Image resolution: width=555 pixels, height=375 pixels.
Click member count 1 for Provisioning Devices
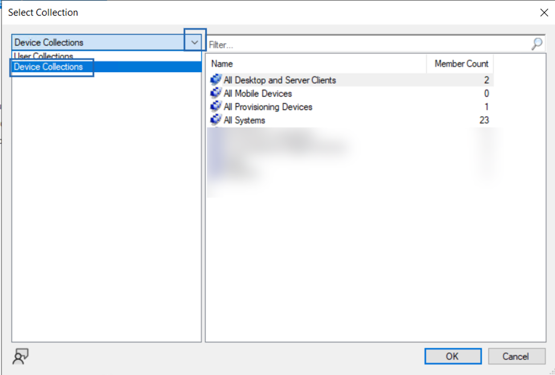click(x=486, y=107)
